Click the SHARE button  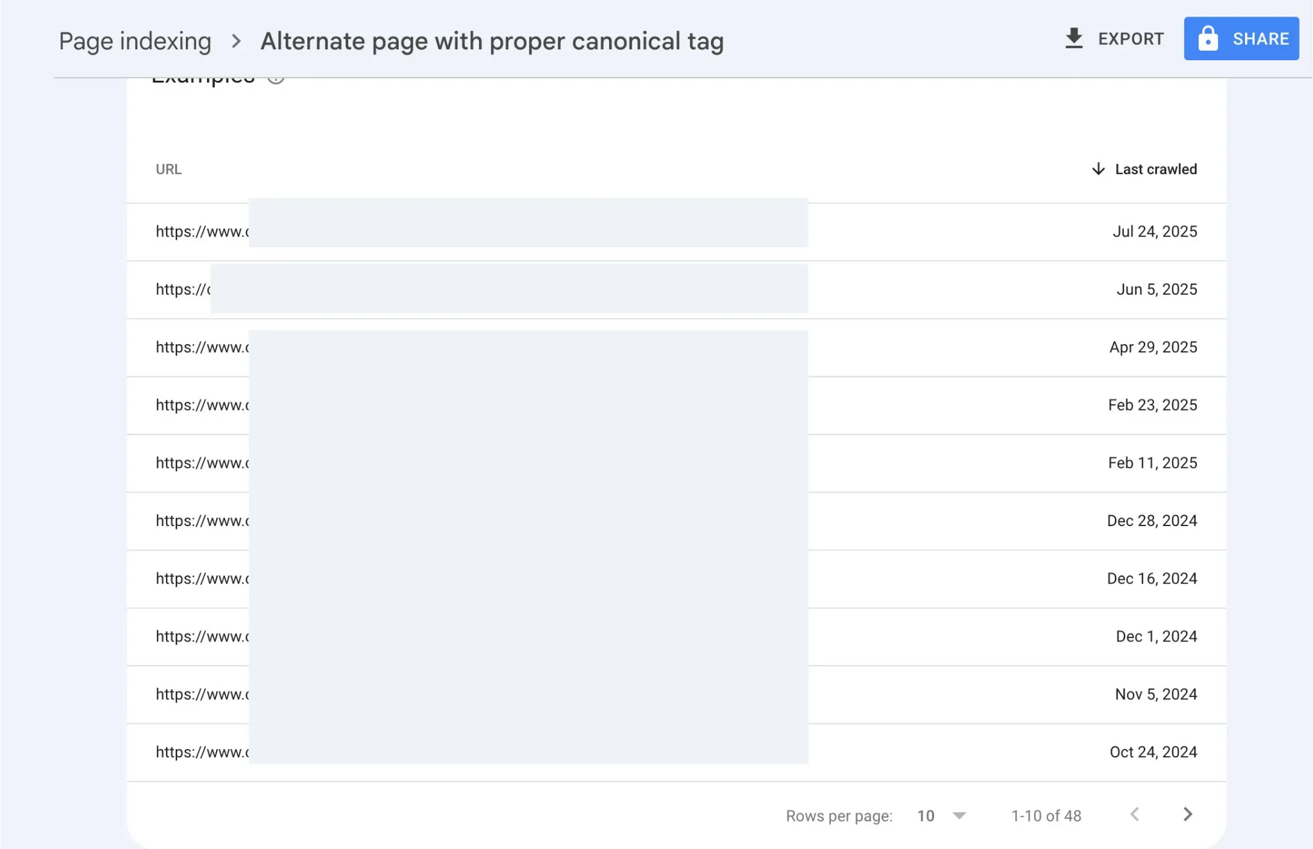[x=1241, y=38]
